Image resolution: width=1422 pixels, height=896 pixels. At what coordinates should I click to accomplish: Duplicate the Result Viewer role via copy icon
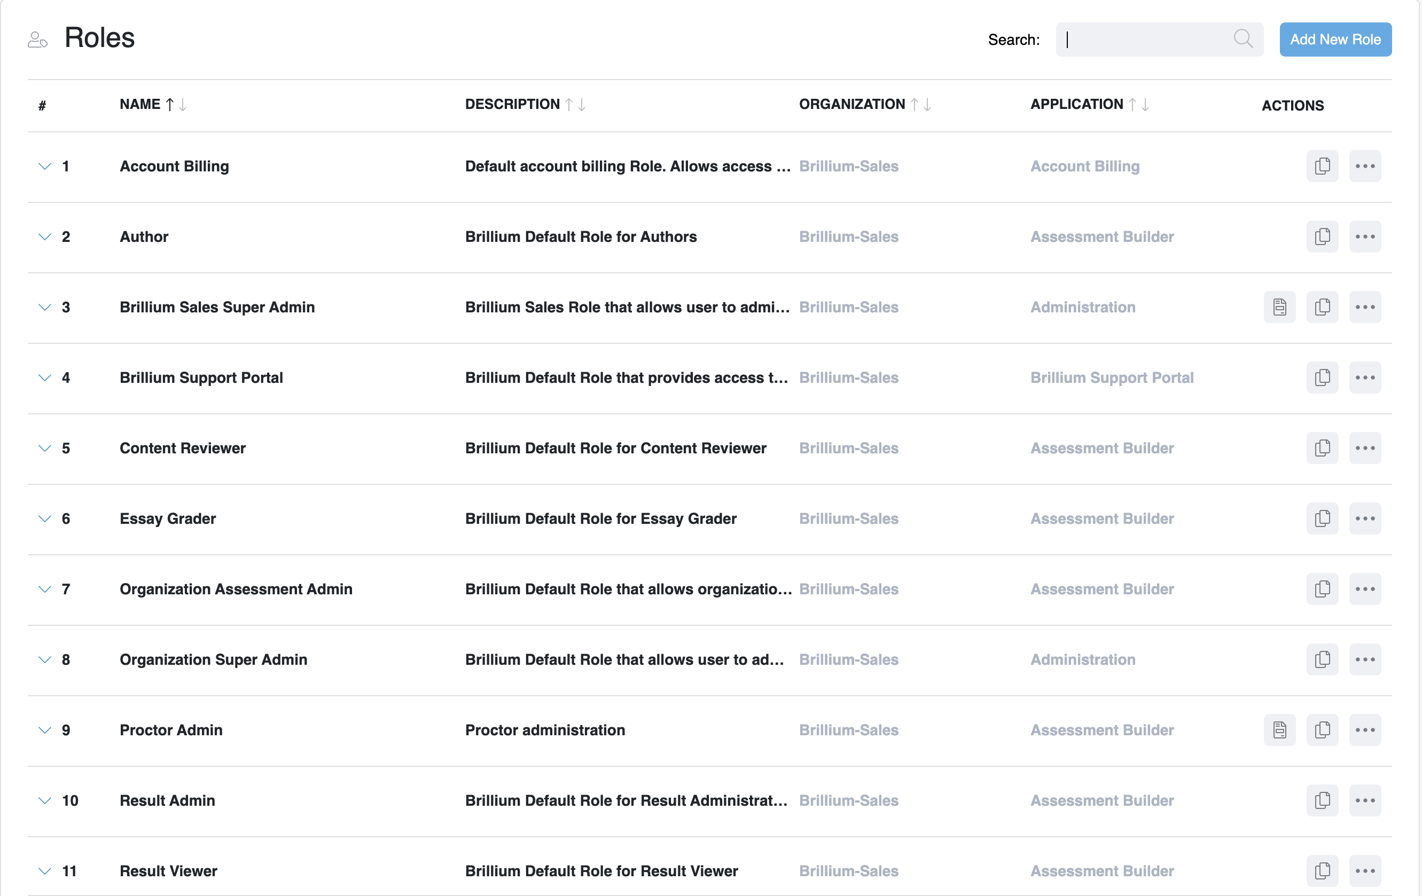coord(1322,870)
